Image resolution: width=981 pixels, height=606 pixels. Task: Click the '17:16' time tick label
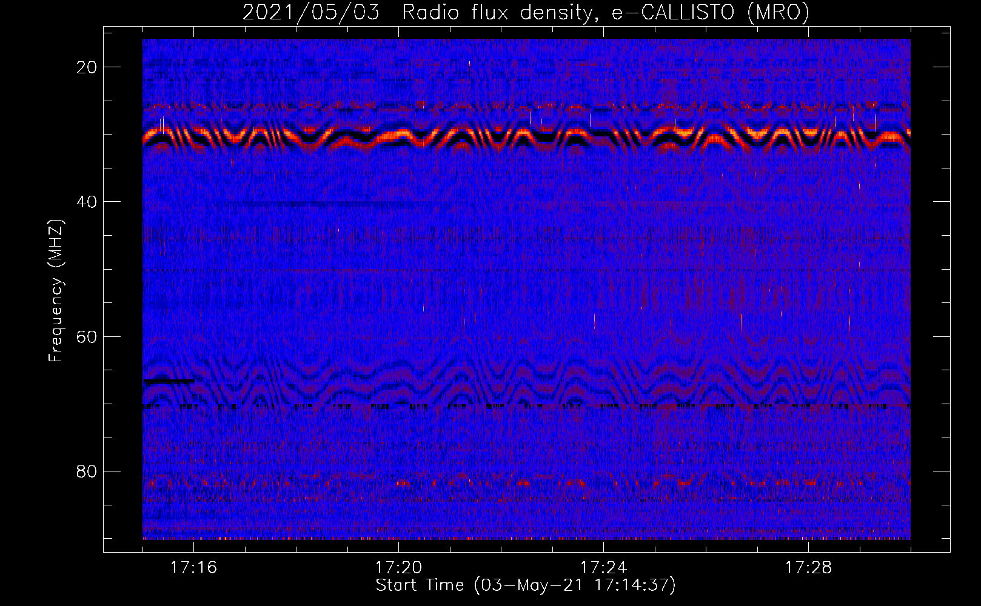point(193,567)
